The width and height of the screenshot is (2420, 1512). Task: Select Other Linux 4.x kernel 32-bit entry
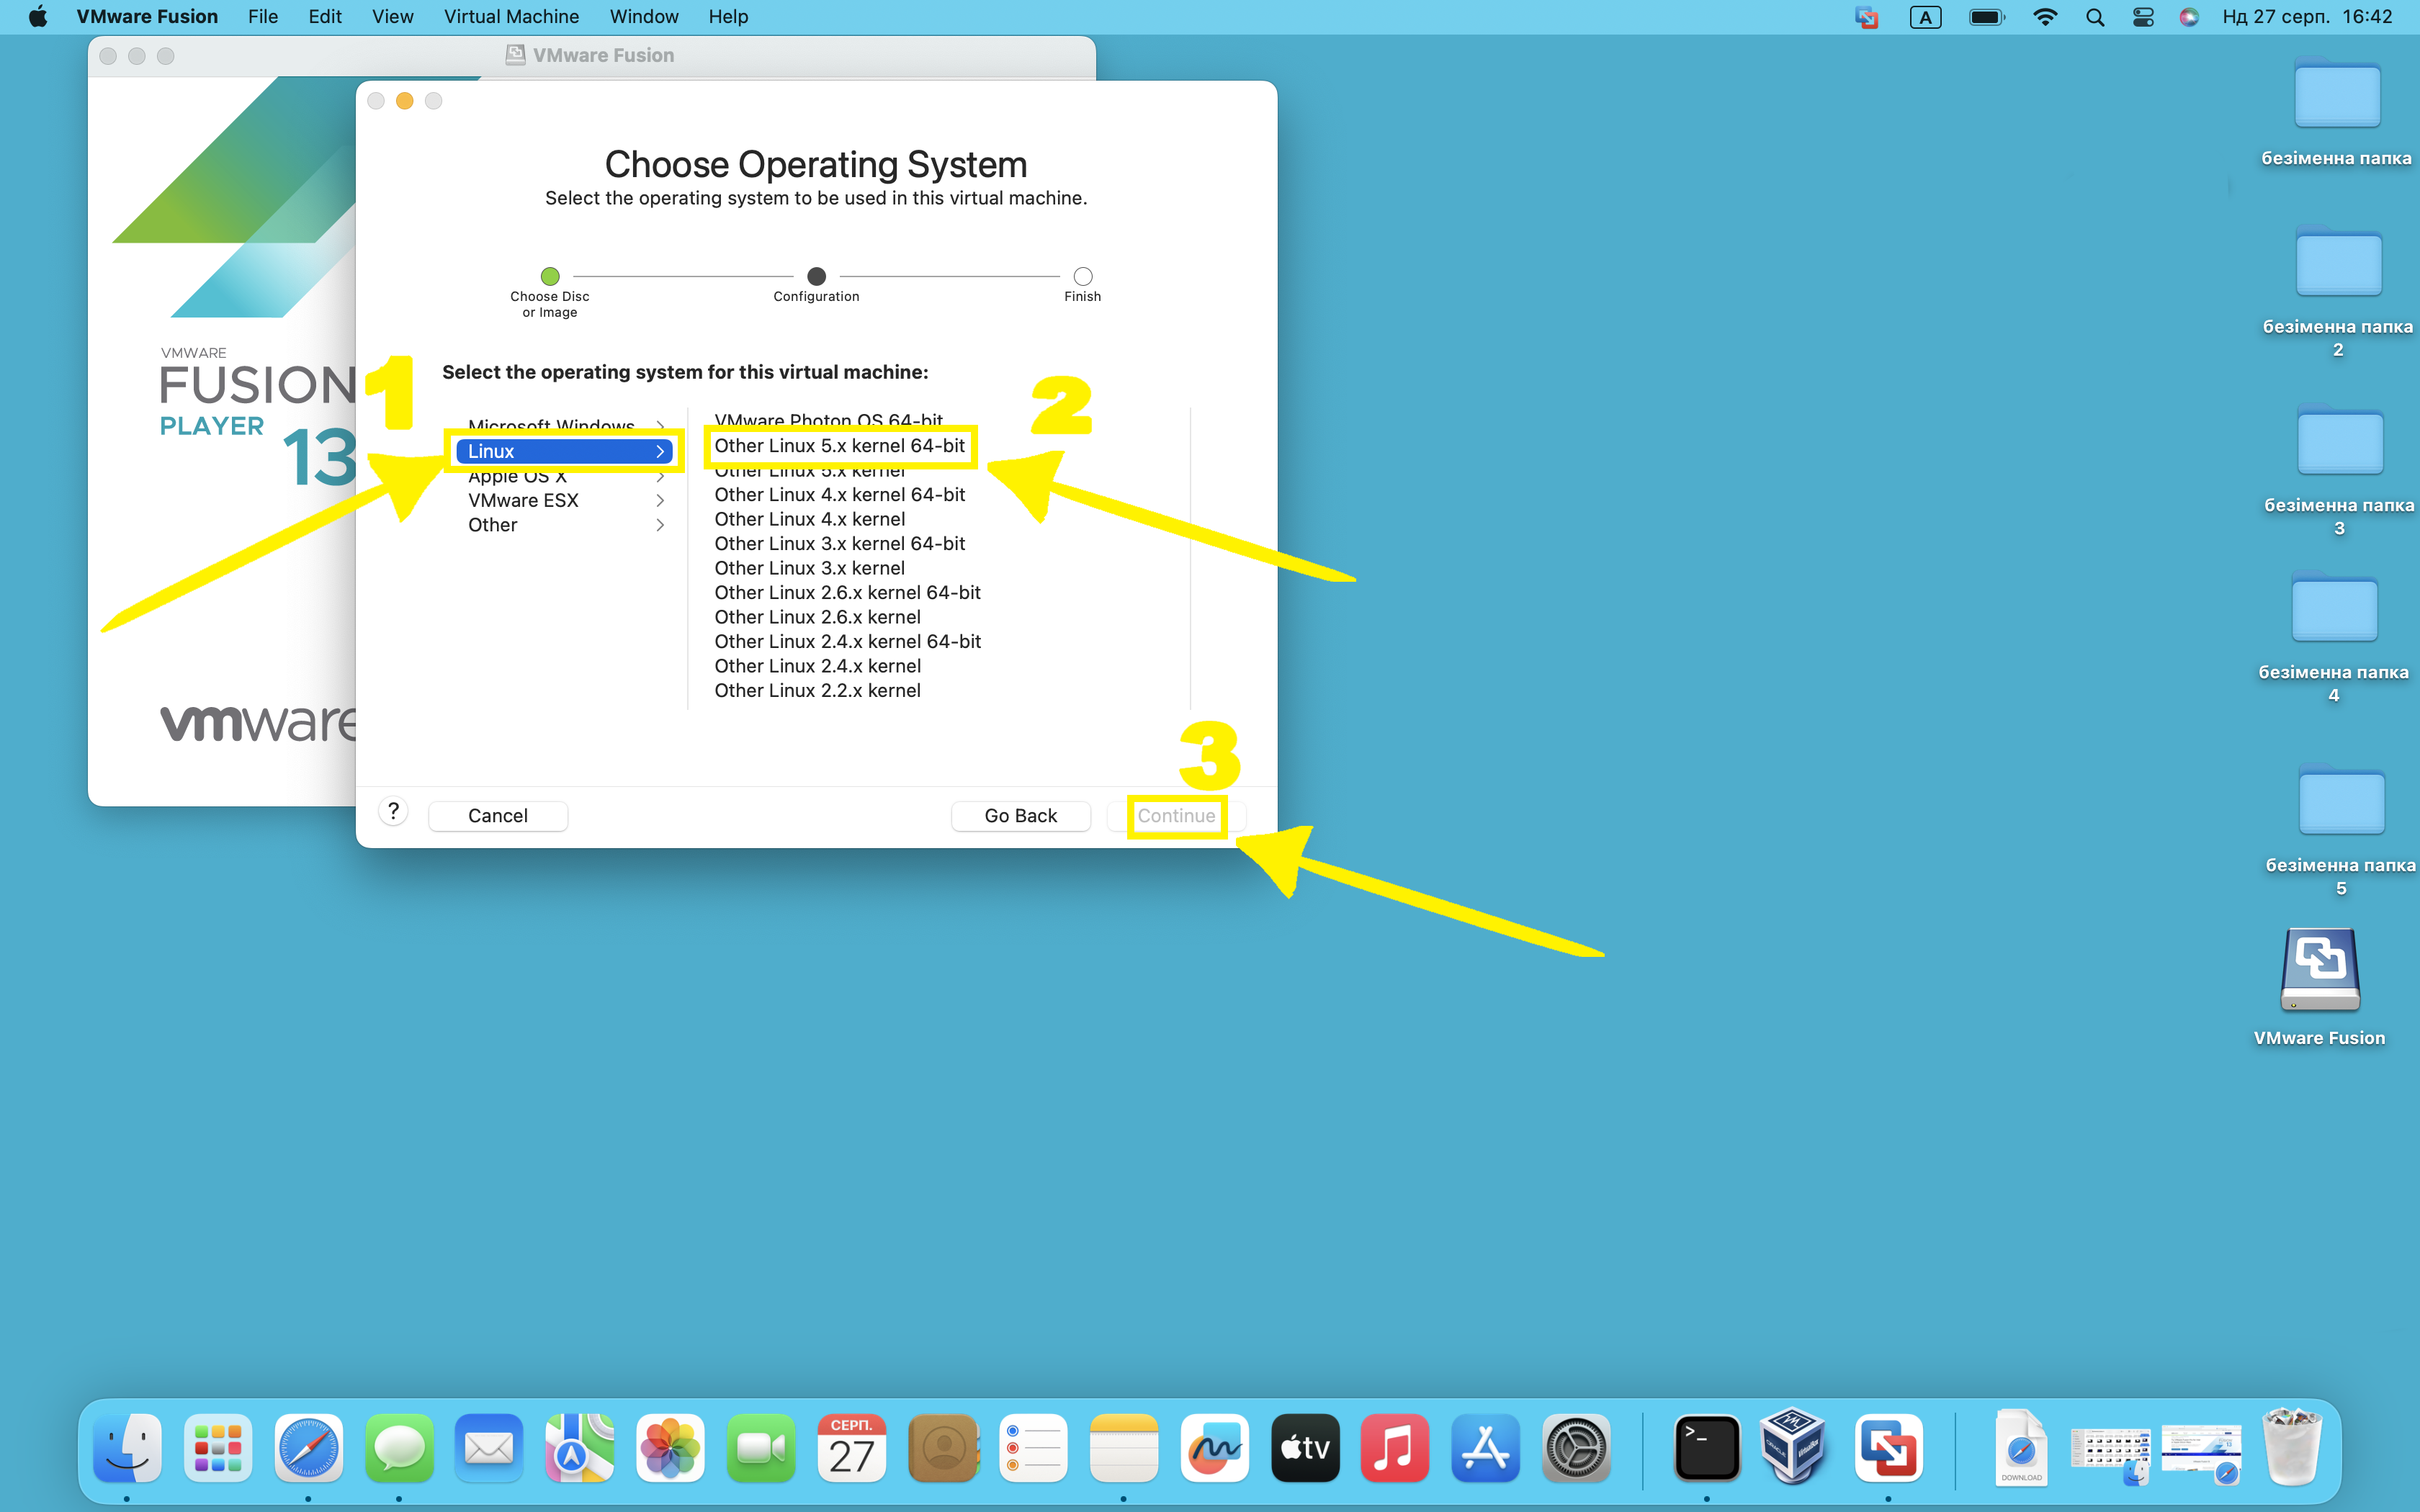pyautogui.click(x=810, y=519)
